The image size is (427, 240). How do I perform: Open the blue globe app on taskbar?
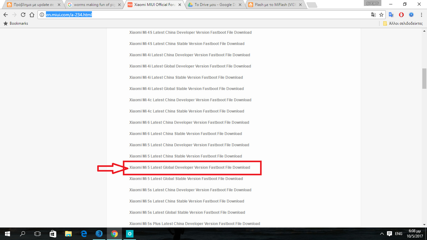[x=99, y=234]
